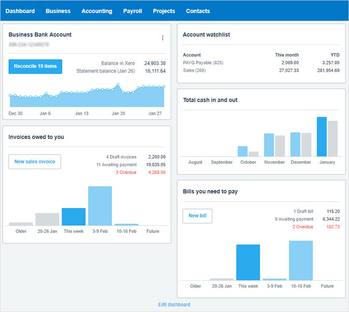Open the Accounting menu
The width and height of the screenshot is (349, 312).
[97, 11]
